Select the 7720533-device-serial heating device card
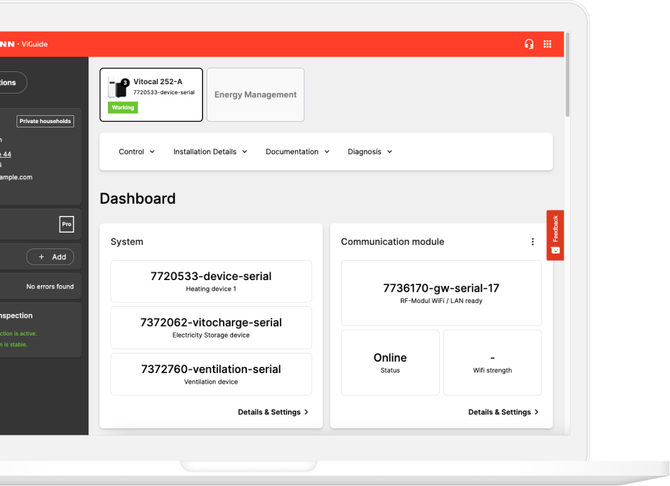This screenshot has width=670, height=486. click(x=211, y=281)
